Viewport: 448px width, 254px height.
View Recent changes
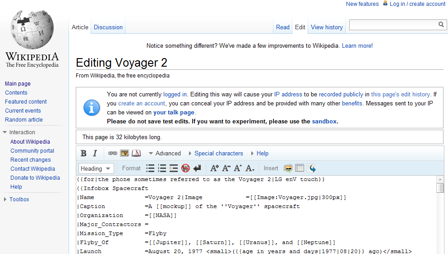tap(31, 160)
